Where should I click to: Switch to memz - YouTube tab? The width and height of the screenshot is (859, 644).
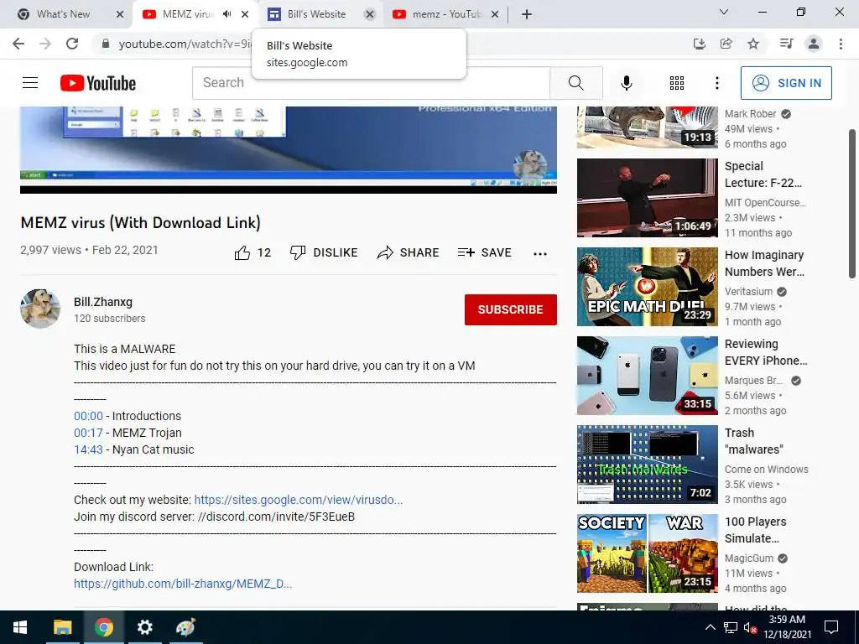coord(446,14)
